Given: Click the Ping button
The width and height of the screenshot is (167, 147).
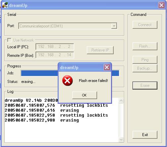Looking at the screenshot, I should [145, 60].
